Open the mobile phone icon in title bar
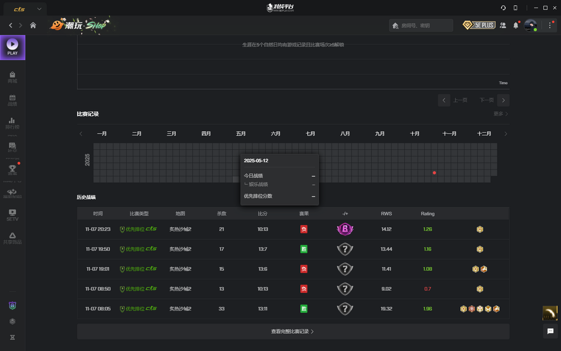The image size is (561, 351). pyautogui.click(x=515, y=8)
